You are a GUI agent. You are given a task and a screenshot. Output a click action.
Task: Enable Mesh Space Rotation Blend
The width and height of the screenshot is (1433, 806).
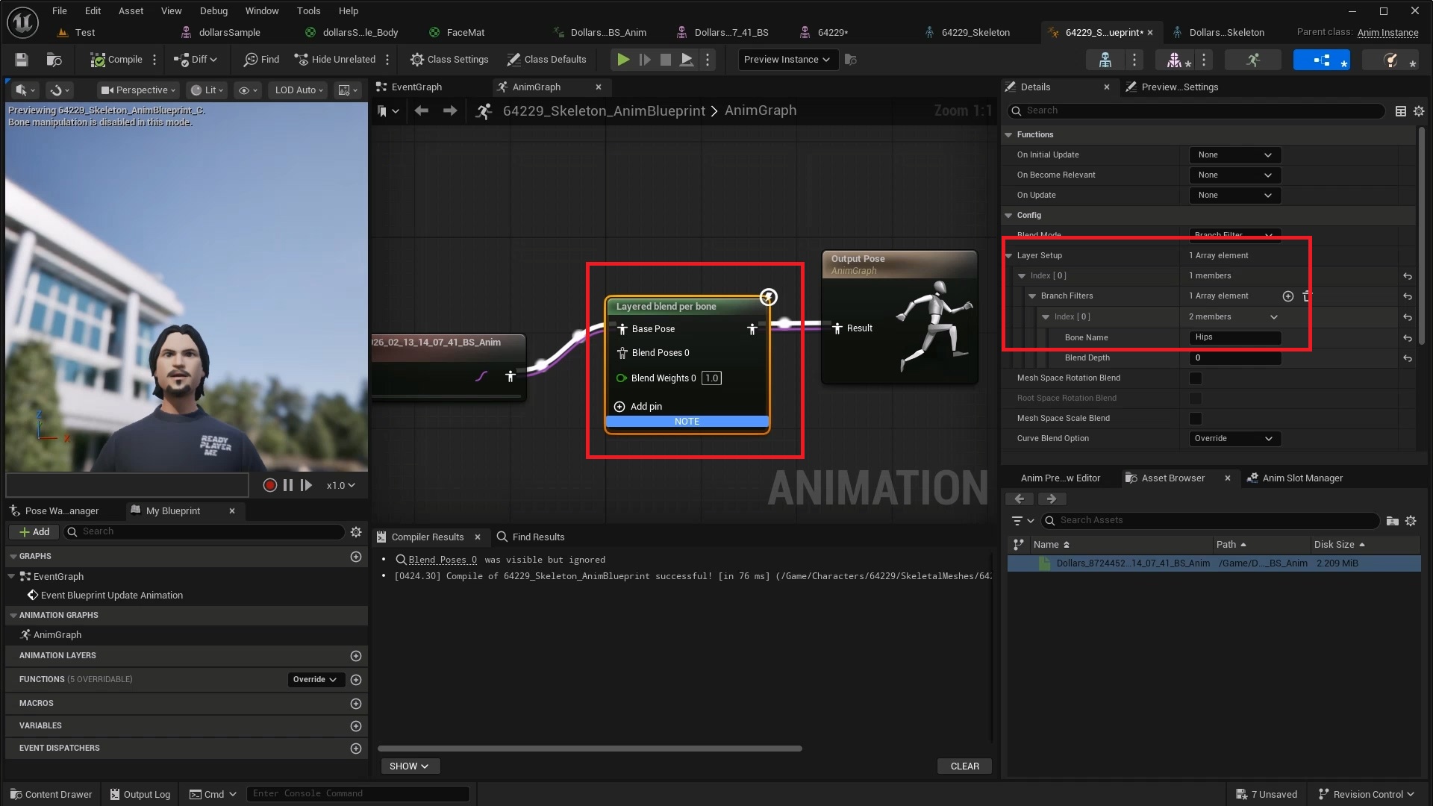tap(1196, 378)
